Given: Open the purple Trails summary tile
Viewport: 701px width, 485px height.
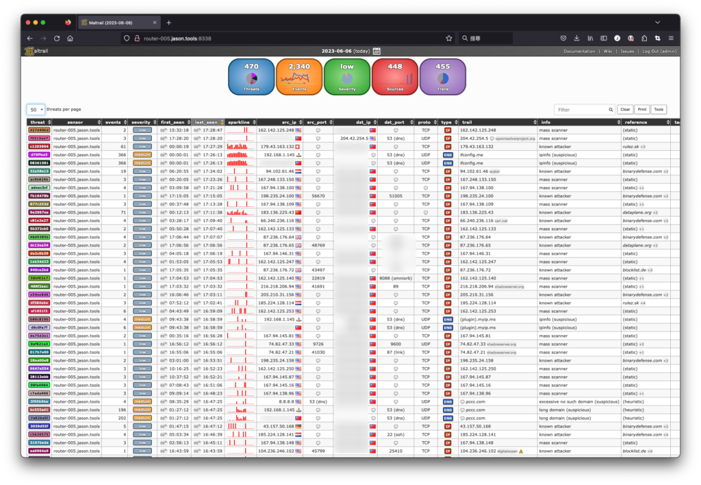Looking at the screenshot, I should 443,77.
